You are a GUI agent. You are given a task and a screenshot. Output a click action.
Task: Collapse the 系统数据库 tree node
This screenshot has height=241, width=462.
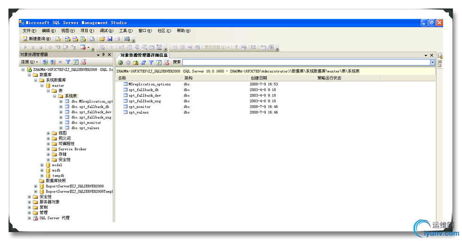[x=35, y=80]
